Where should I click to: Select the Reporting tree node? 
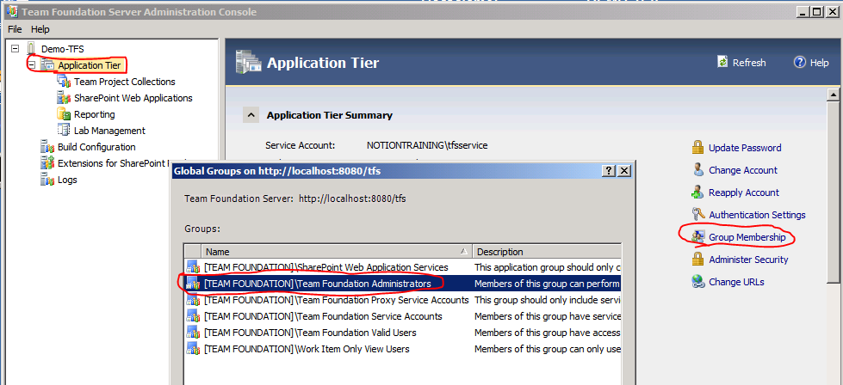(x=95, y=114)
